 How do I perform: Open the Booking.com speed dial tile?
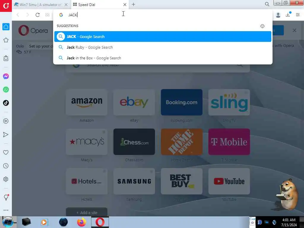point(182,102)
